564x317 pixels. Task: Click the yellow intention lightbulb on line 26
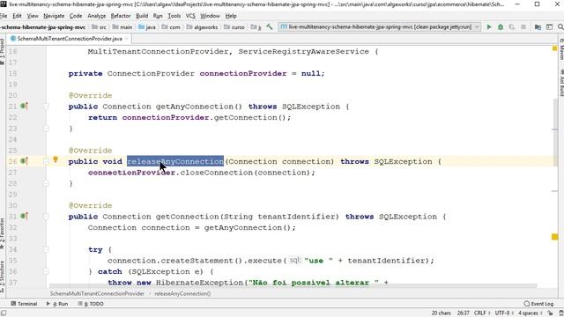56,159
